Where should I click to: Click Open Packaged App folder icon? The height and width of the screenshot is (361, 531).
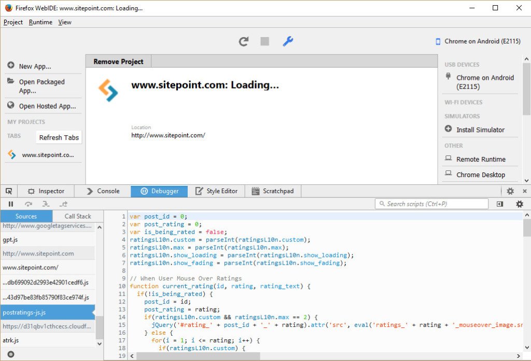point(11,81)
